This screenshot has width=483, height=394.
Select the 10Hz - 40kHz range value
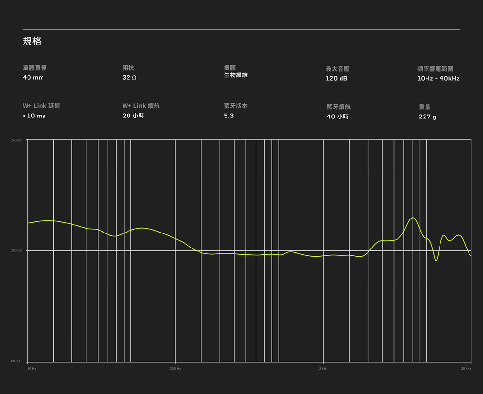[438, 78]
